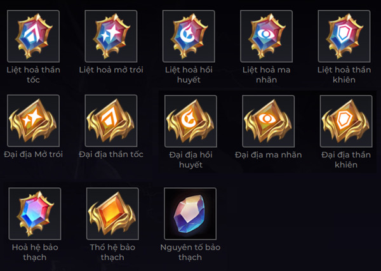Click the Đại địa thần khiên text label

tap(345, 160)
